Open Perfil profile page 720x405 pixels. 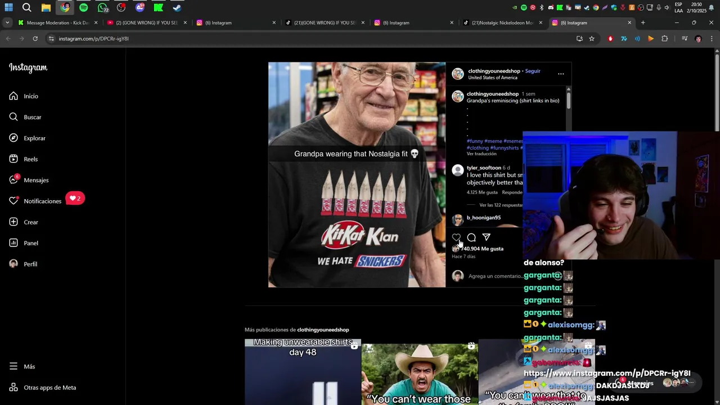[x=23, y=264]
